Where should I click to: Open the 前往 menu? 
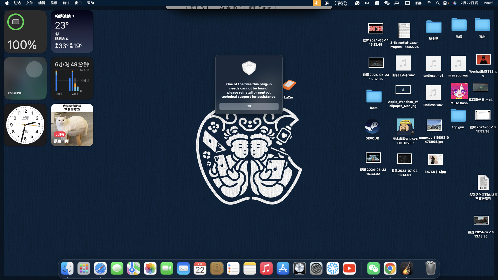[x=66, y=3]
